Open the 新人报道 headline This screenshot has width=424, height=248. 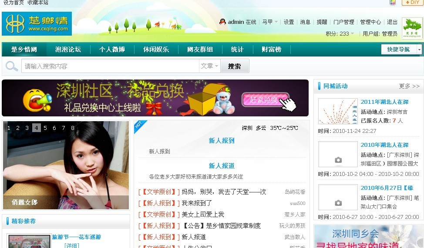pyautogui.click(x=222, y=165)
